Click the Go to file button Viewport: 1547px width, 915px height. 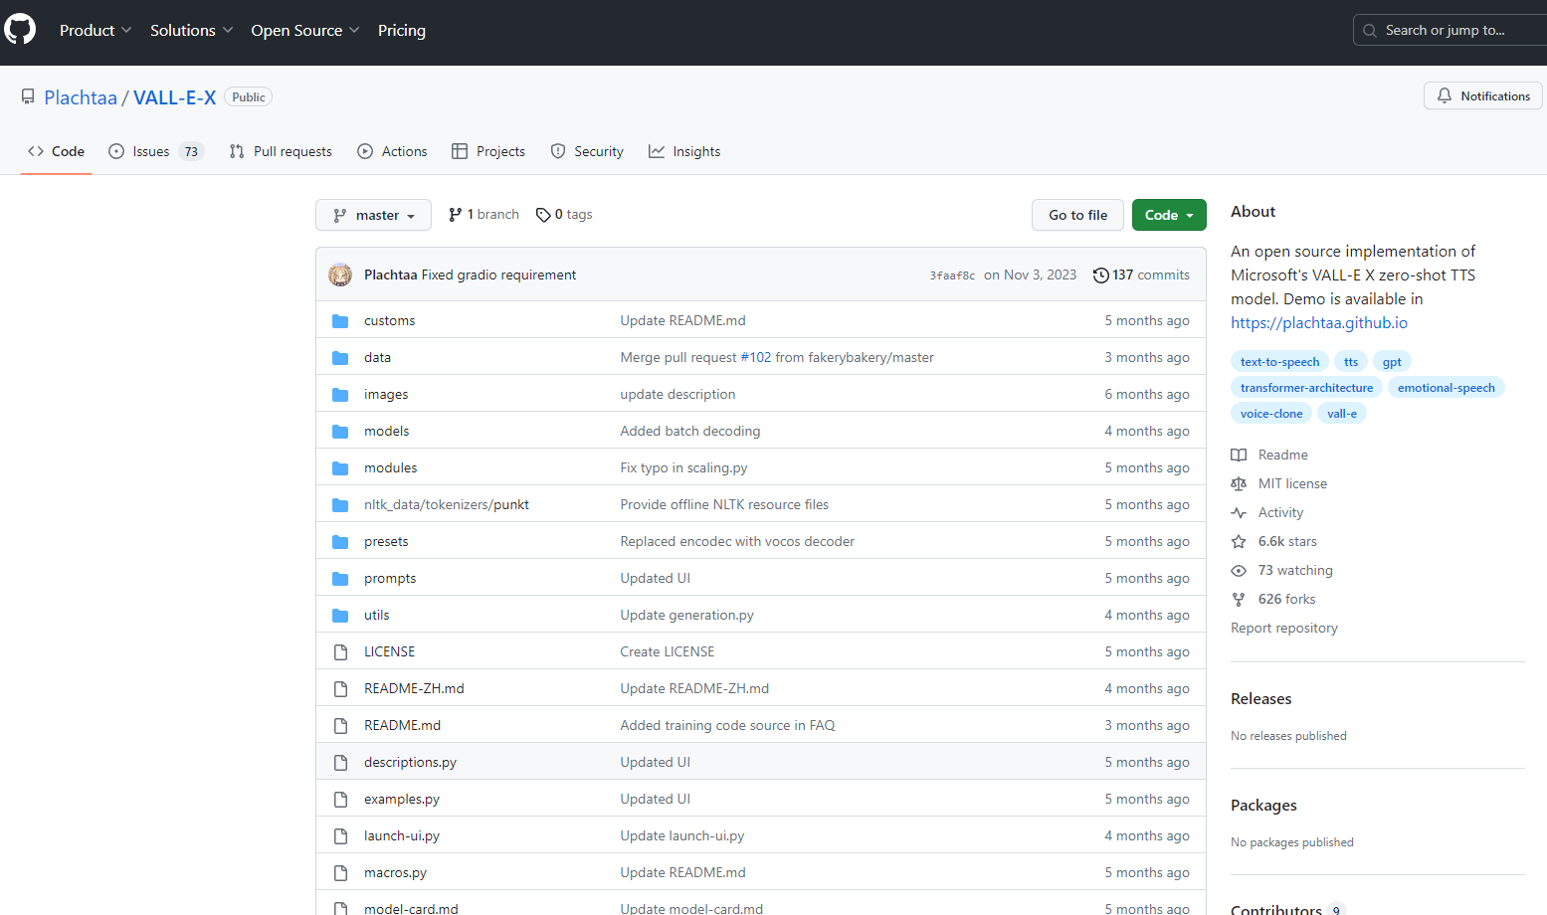(x=1077, y=215)
